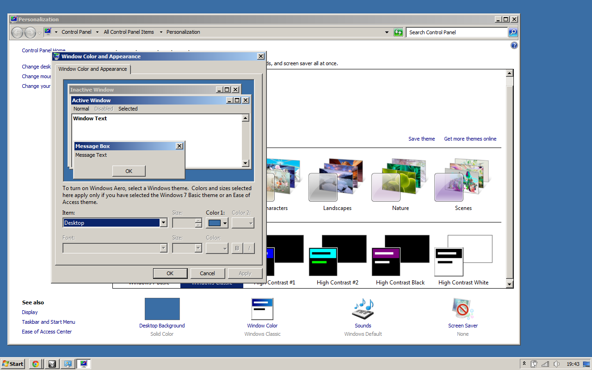This screenshot has height=370, width=592.
Task: Open the Display link under See also
Action: (30, 312)
